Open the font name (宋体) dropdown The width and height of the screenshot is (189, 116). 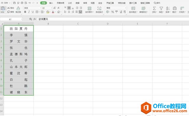(x=41, y=8)
